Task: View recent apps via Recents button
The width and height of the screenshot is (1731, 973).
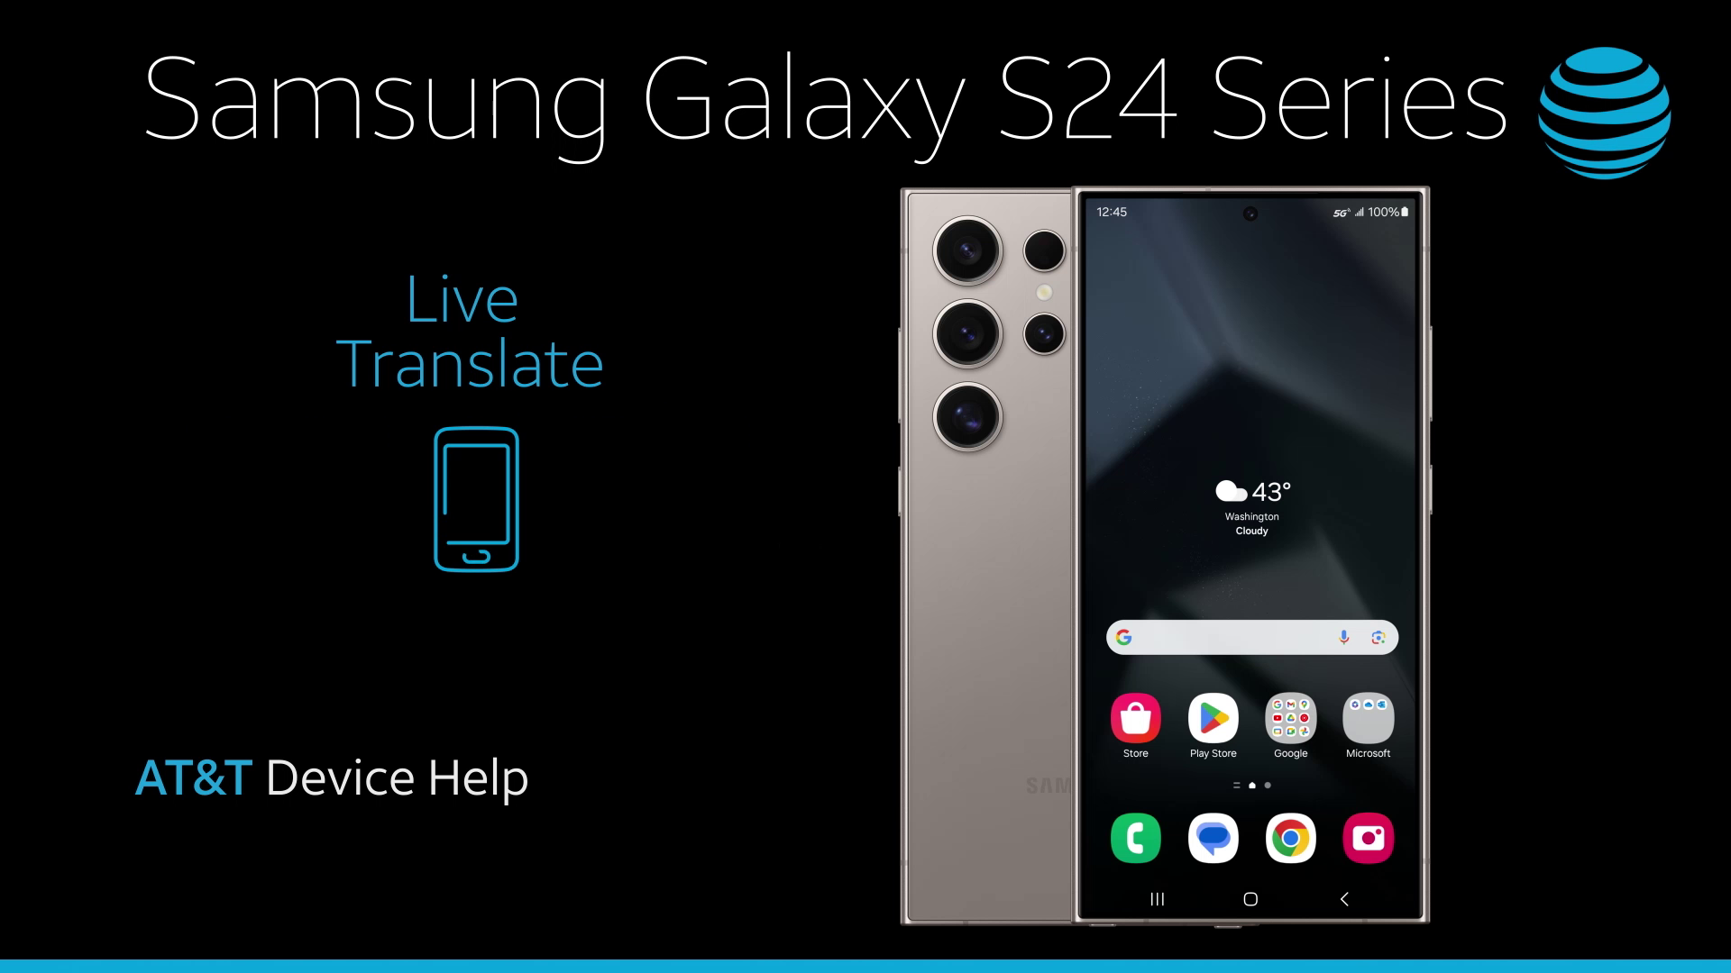Action: [1158, 899]
